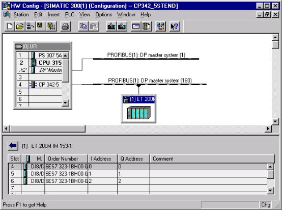Select the CPU 315 rack row
This screenshot has height=210, width=282.
click(39, 63)
